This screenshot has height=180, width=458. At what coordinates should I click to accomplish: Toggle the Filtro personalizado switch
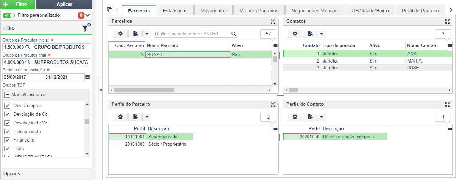pyautogui.click(x=9, y=15)
